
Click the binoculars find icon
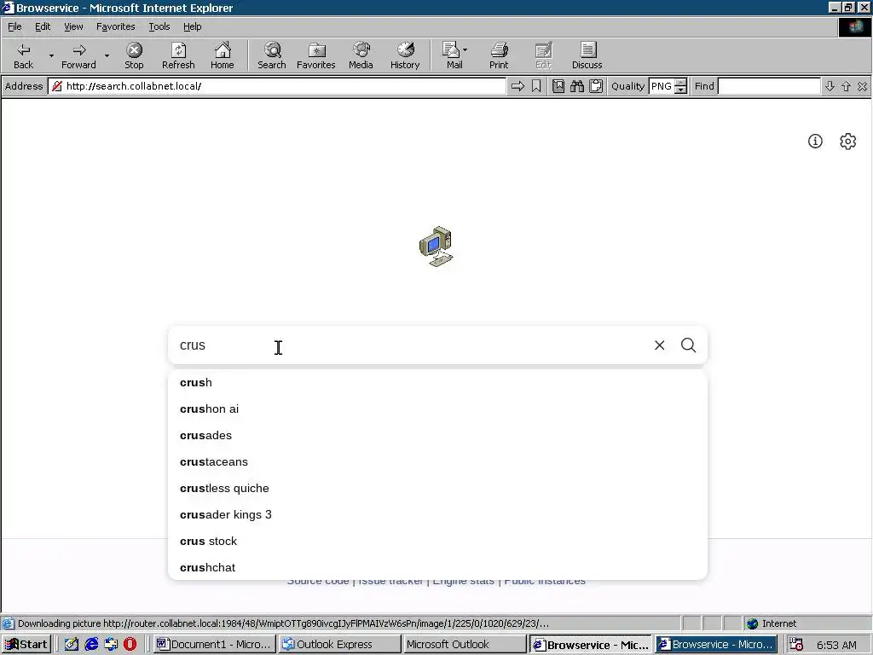click(x=577, y=86)
